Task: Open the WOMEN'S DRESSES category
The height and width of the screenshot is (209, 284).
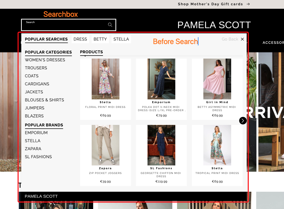Action: coord(45,60)
